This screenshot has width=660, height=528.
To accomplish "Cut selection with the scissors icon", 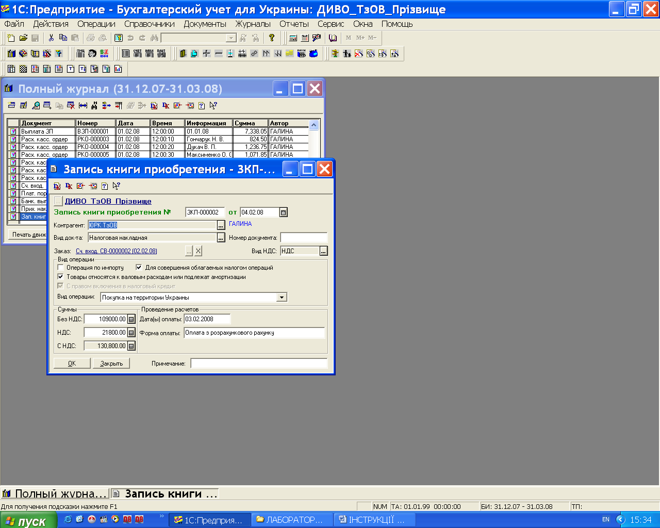I will click(51, 38).
